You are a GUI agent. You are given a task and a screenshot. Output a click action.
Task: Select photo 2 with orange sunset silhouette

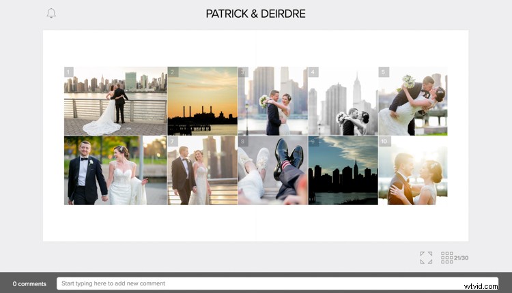coord(203,101)
